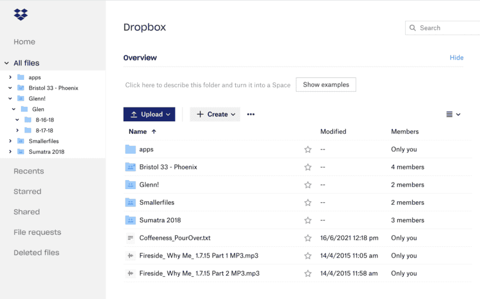Click the Upload button
Viewport: 480px width, 299px height.
pos(149,114)
